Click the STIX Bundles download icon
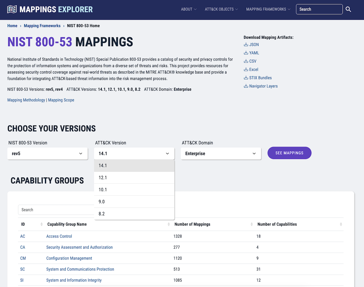This screenshot has width=364, height=287. tap(246, 78)
